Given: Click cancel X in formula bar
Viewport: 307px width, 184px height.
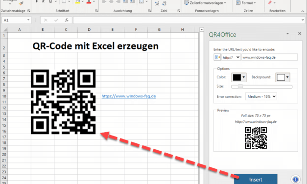Looking at the screenshot, I should click(x=46, y=20).
